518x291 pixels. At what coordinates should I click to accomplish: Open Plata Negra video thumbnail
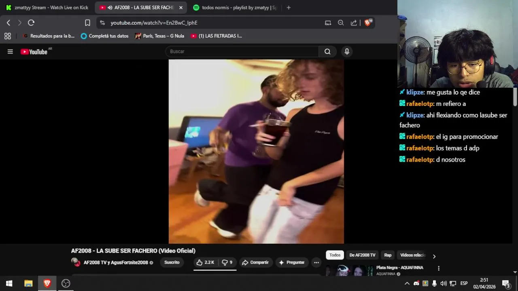point(349,270)
